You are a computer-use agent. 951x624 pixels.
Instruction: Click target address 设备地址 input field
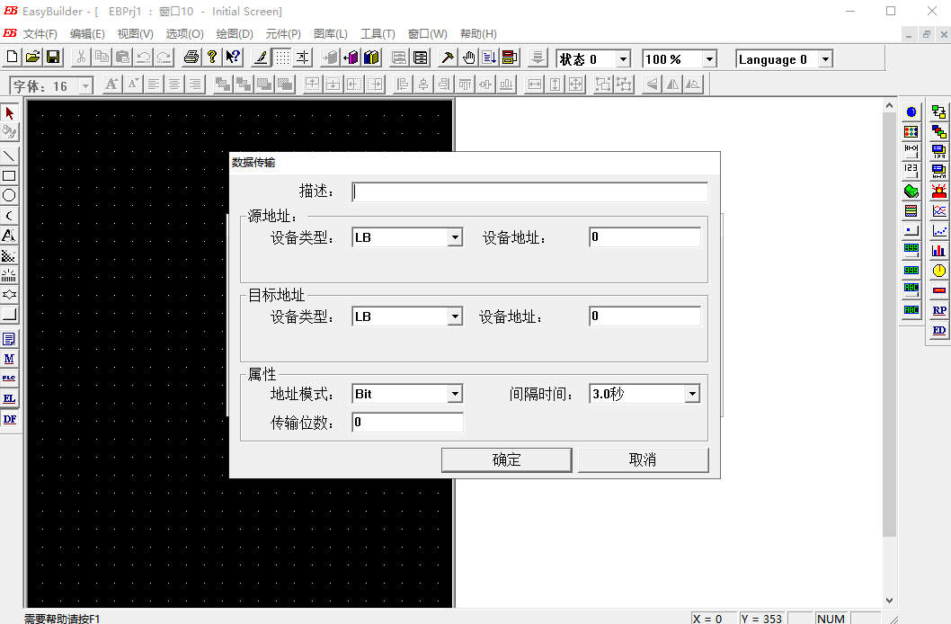(644, 316)
